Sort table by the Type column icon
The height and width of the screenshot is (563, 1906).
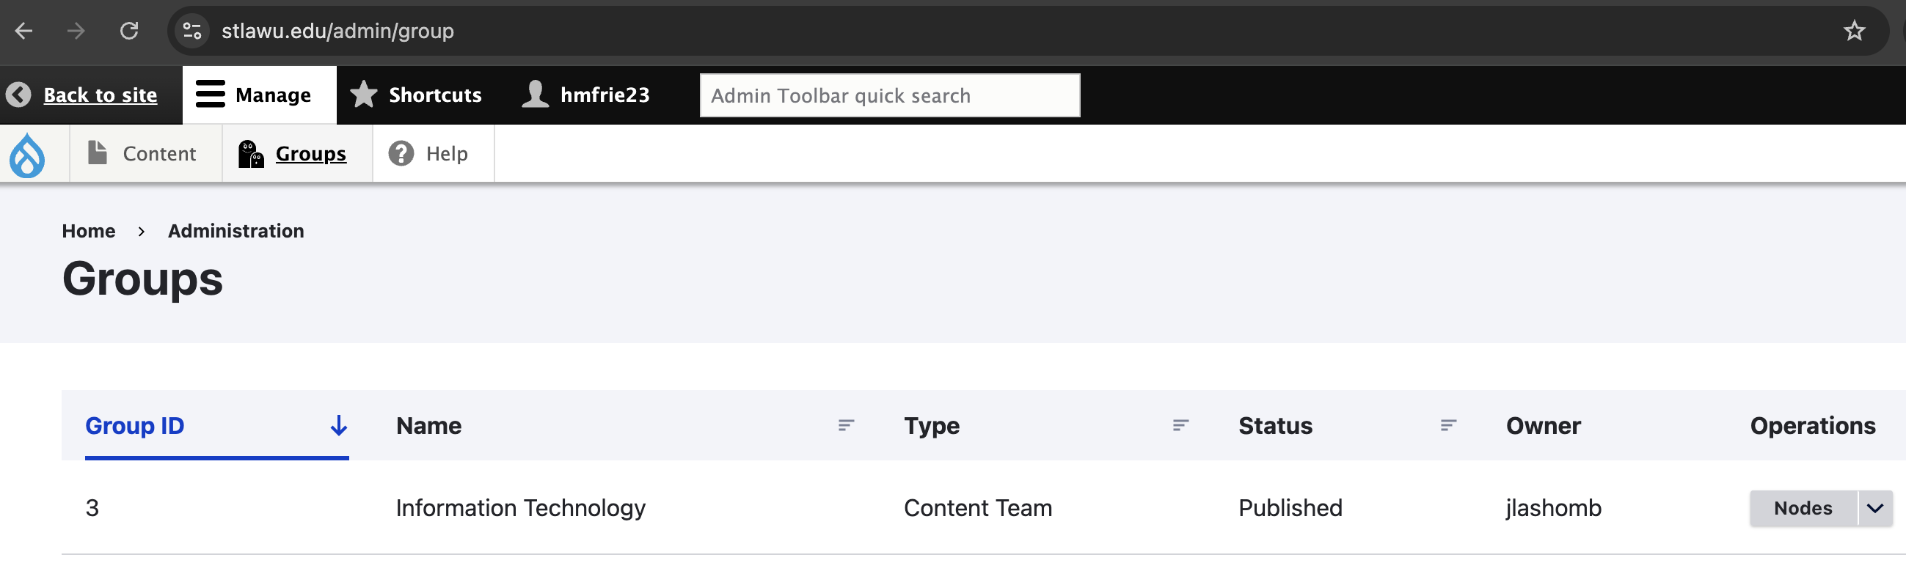[1180, 425]
